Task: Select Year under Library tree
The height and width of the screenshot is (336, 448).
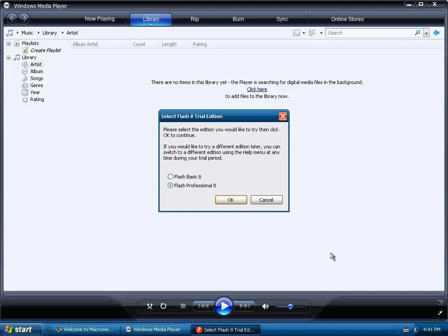Action: pos(35,93)
